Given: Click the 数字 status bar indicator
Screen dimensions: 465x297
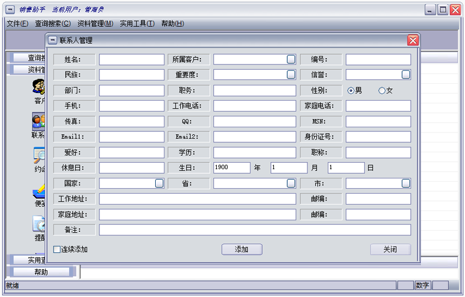Looking at the screenshot, I should coord(423,285).
